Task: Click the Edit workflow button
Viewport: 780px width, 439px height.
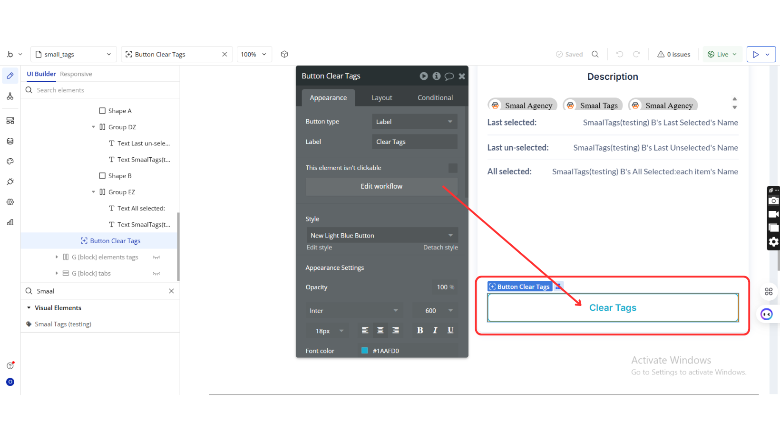Action: click(381, 186)
